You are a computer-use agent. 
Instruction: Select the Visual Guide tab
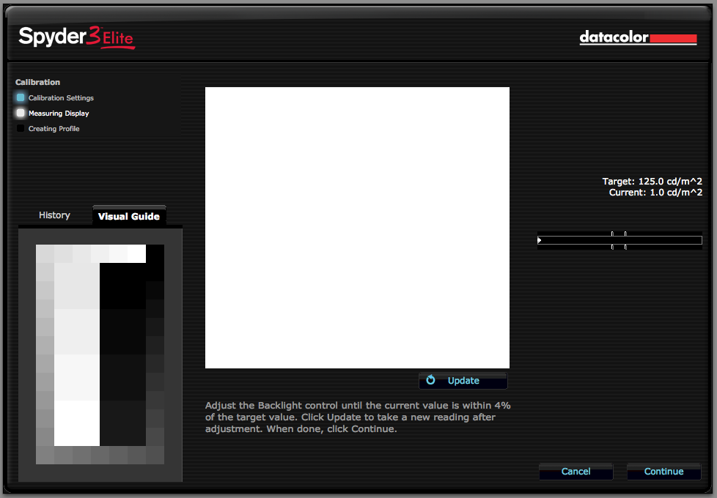coord(129,216)
